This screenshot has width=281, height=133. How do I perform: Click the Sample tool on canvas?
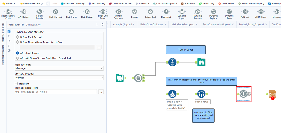coord(201,94)
